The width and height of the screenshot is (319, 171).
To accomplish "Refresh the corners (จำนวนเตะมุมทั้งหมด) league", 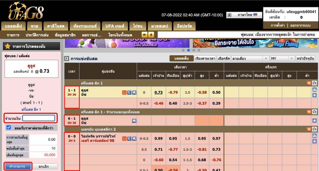I will point(314,112).
